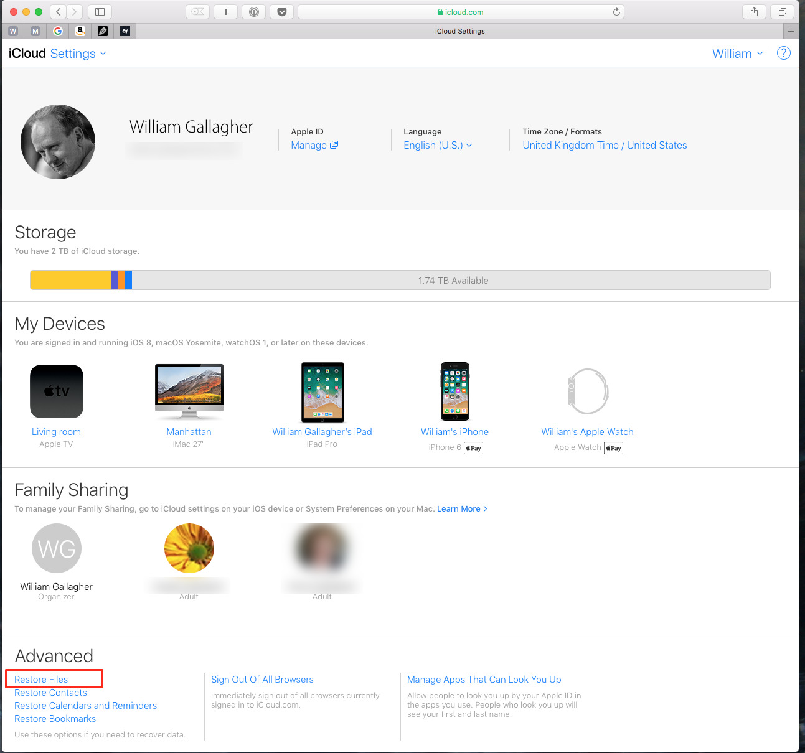805x753 pixels.
Task: Open Family Sharing Learn More link
Action: pos(462,509)
